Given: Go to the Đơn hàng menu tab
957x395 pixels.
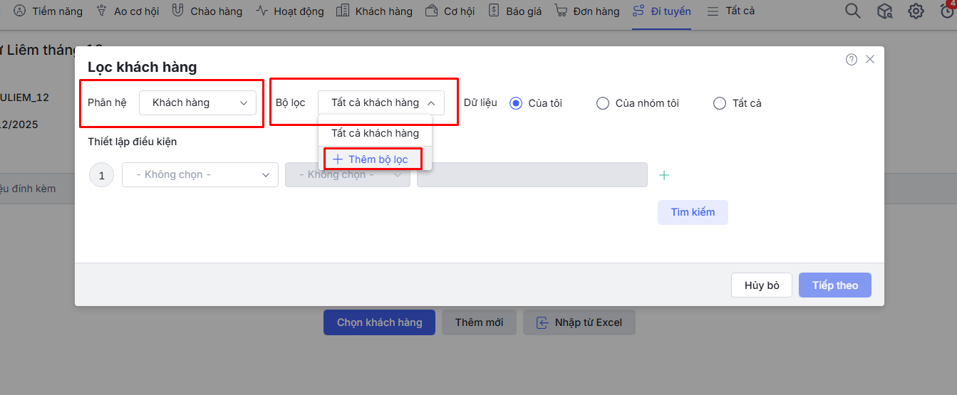Looking at the screenshot, I should click(x=587, y=11).
